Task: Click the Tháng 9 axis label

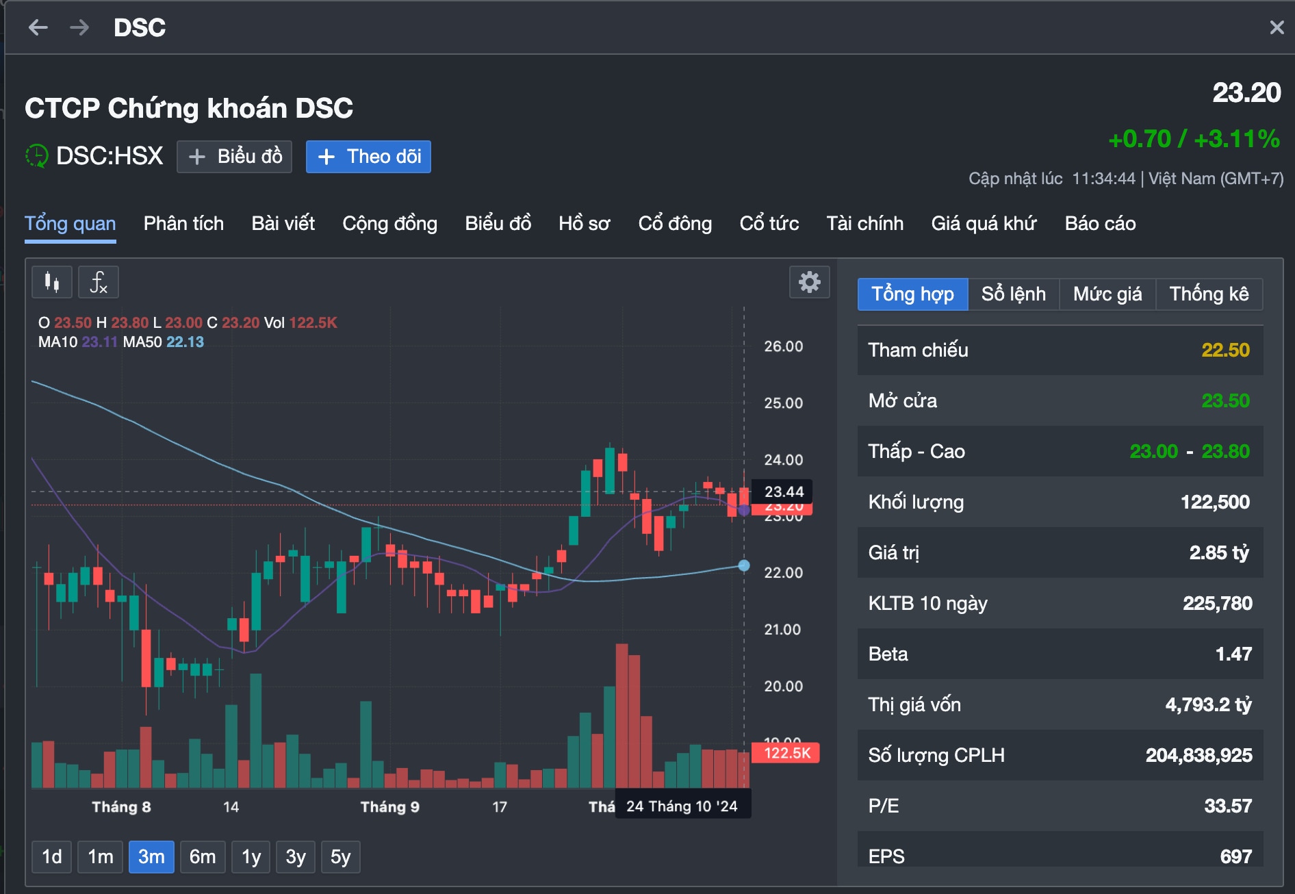Action: point(390,807)
